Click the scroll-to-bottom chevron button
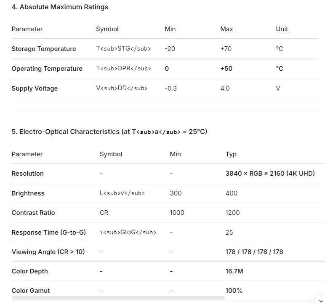The image size is (325, 305). 320,300
